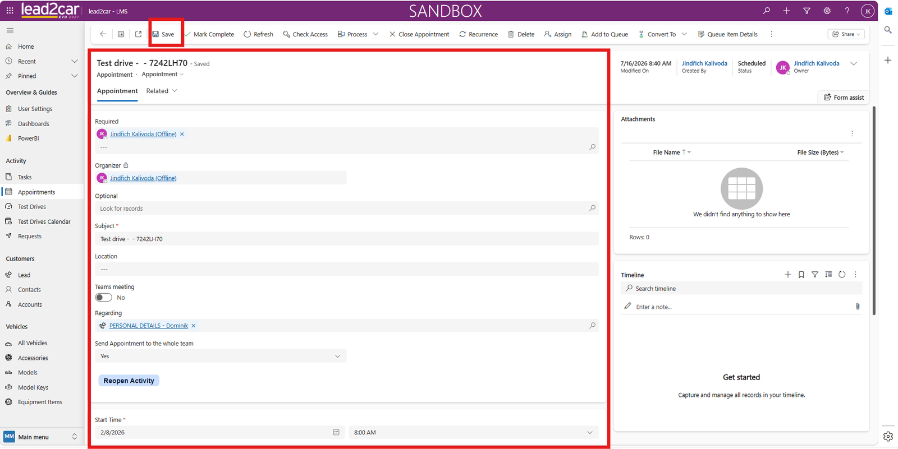Open the Form assist panel
Viewport: 898px width, 449px height.
(x=844, y=98)
